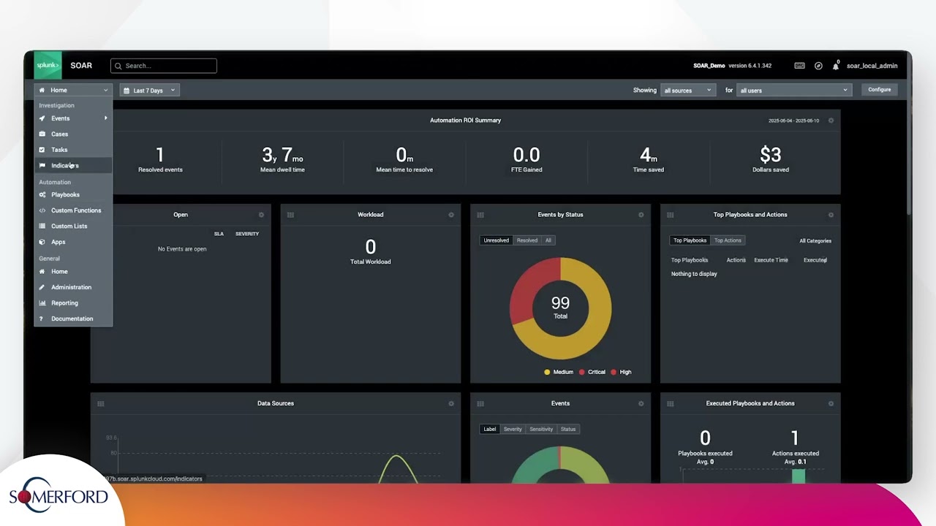This screenshot has width=936, height=526.
Task: Open the keyboard shortcuts icon in header
Action: [x=799, y=66]
